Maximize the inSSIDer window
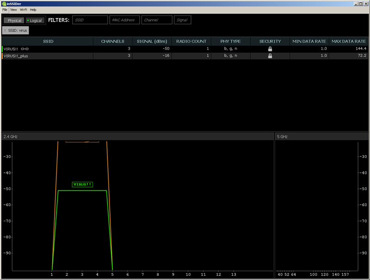This screenshot has height=280, width=370. (361, 4)
